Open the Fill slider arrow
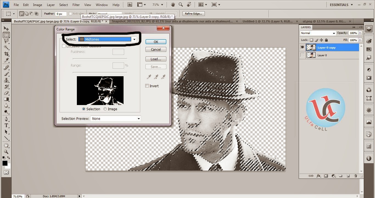This screenshot has width=375, height=198. click(360, 40)
